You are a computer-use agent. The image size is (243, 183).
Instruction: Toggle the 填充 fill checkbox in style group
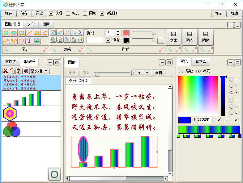pyautogui.click(x=108, y=40)
